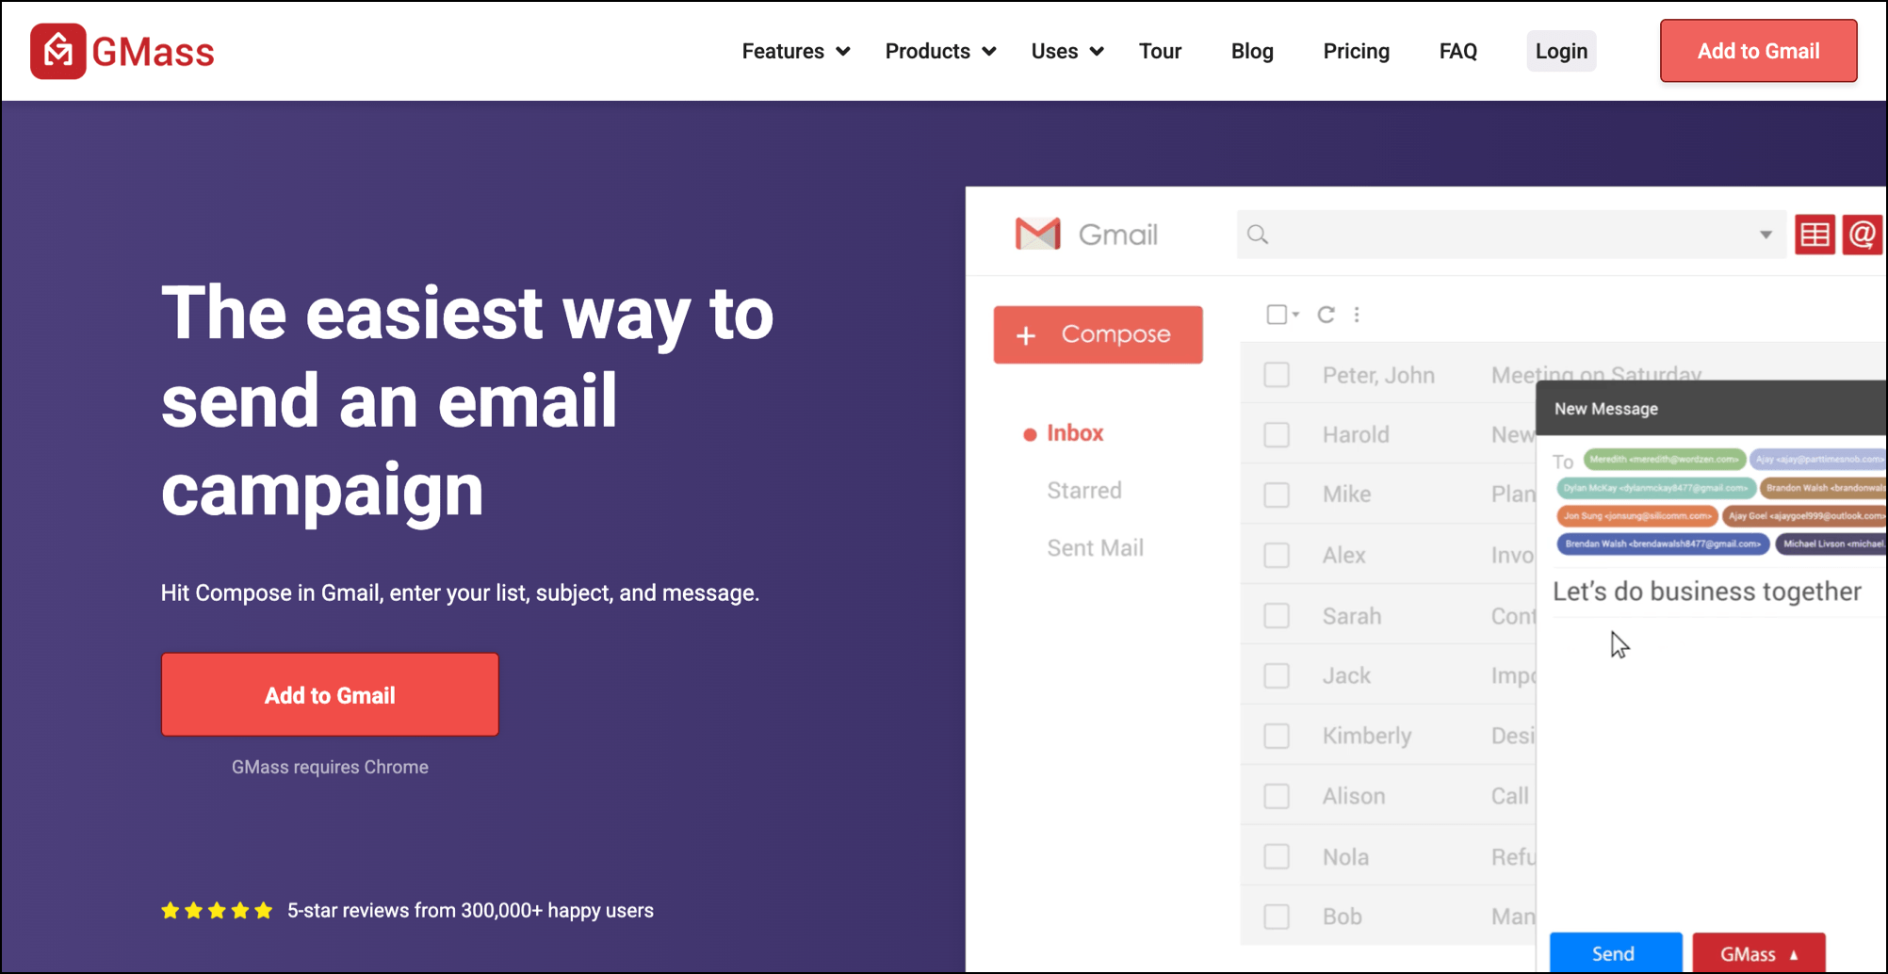Open the GMass button arrow settings
The width and height of the screenshot is (1888, 974).
[1794, 954]
